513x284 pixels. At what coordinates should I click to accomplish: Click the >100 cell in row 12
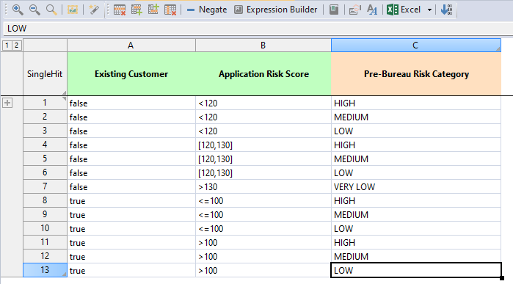(x=263, y=257)
